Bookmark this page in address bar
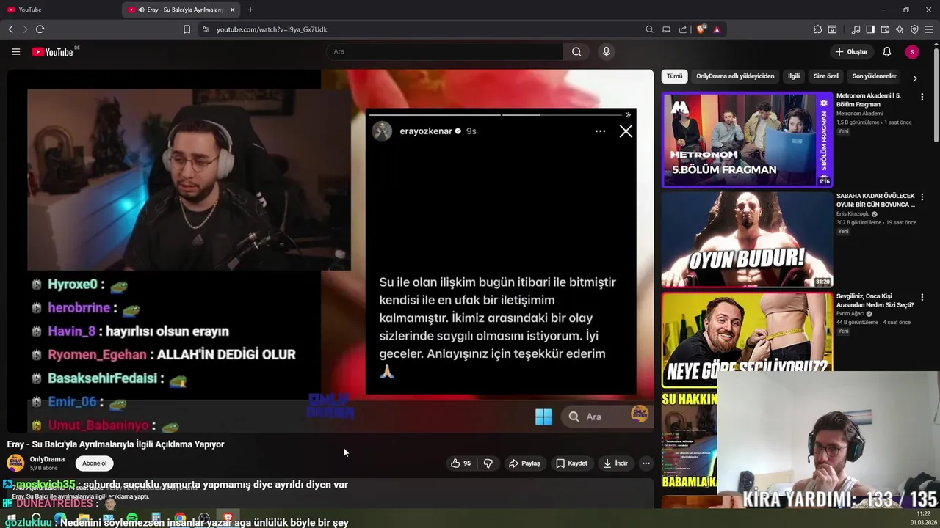Screen dimensions: 940x528 187,29
